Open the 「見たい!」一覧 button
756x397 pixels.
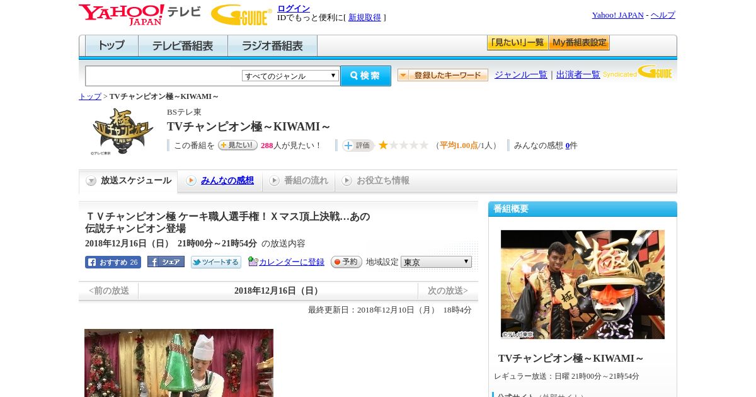pos(517,43)
